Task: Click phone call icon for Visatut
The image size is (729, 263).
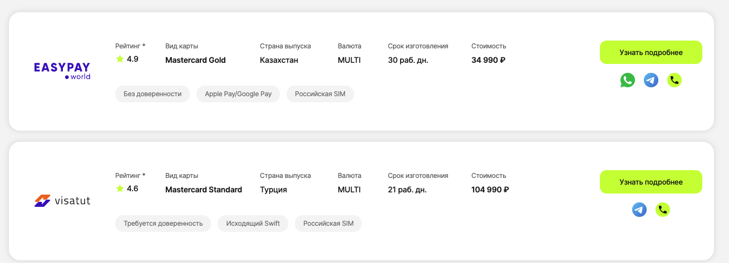Action: [663, 210]
